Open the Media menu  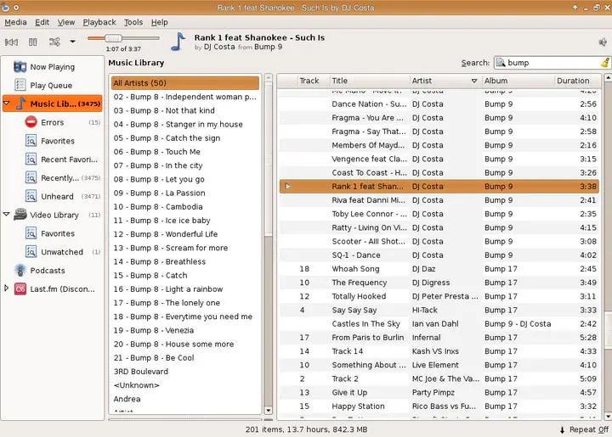point(15,22)
